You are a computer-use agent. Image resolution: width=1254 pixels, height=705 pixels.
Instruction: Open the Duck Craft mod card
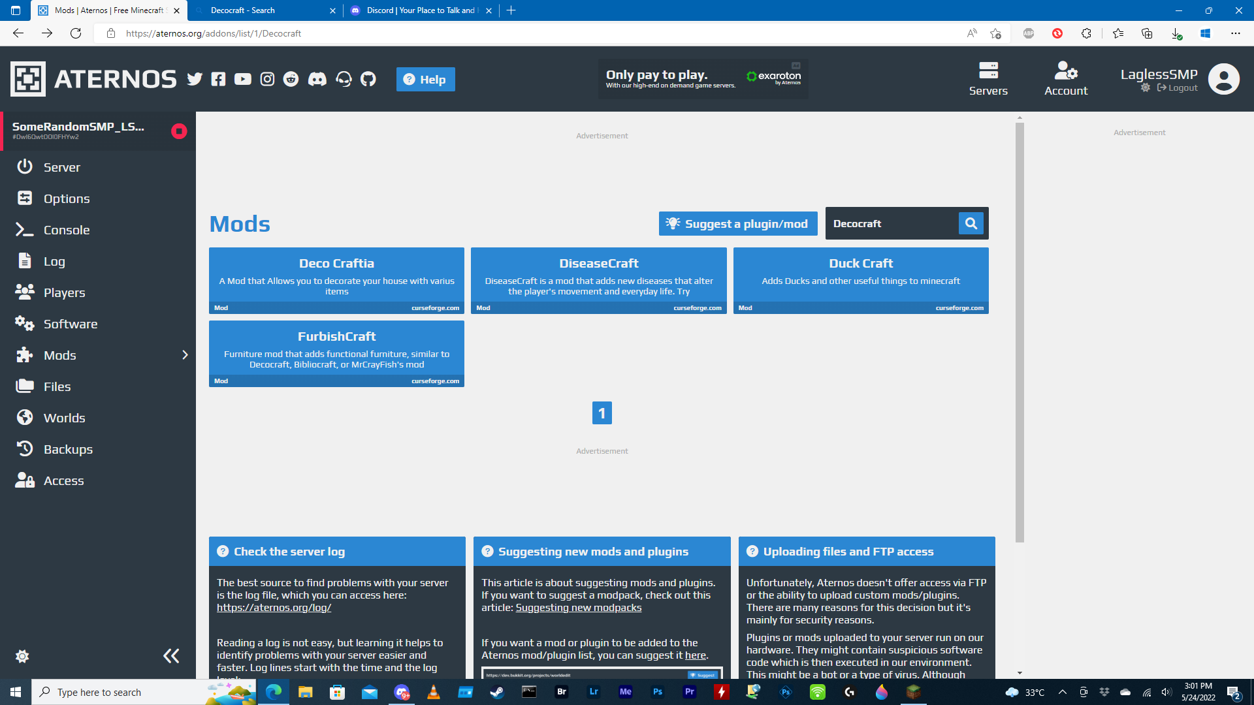[x=861, y=281]
